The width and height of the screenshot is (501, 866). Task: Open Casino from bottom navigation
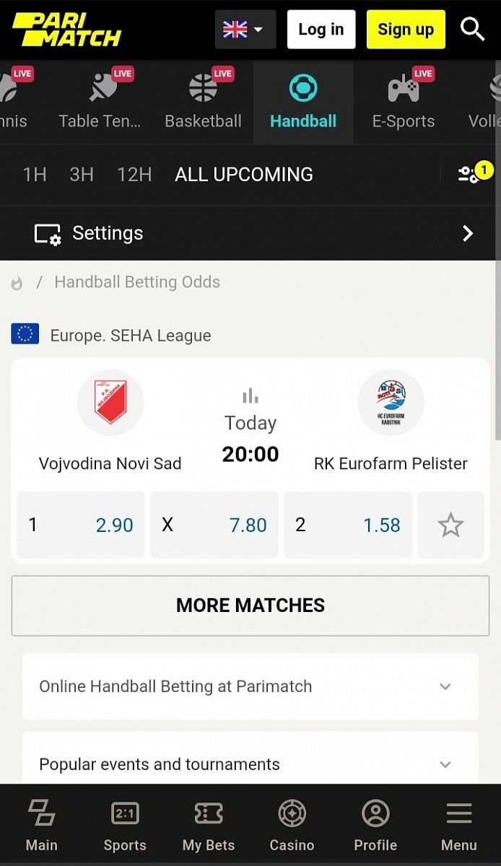click(292, 826)
